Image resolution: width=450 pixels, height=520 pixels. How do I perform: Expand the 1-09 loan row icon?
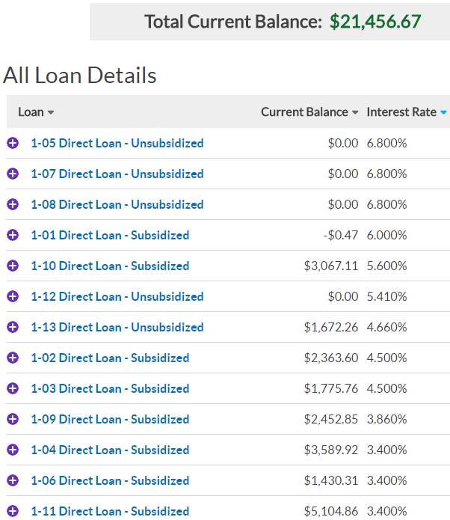click(12, 419)
